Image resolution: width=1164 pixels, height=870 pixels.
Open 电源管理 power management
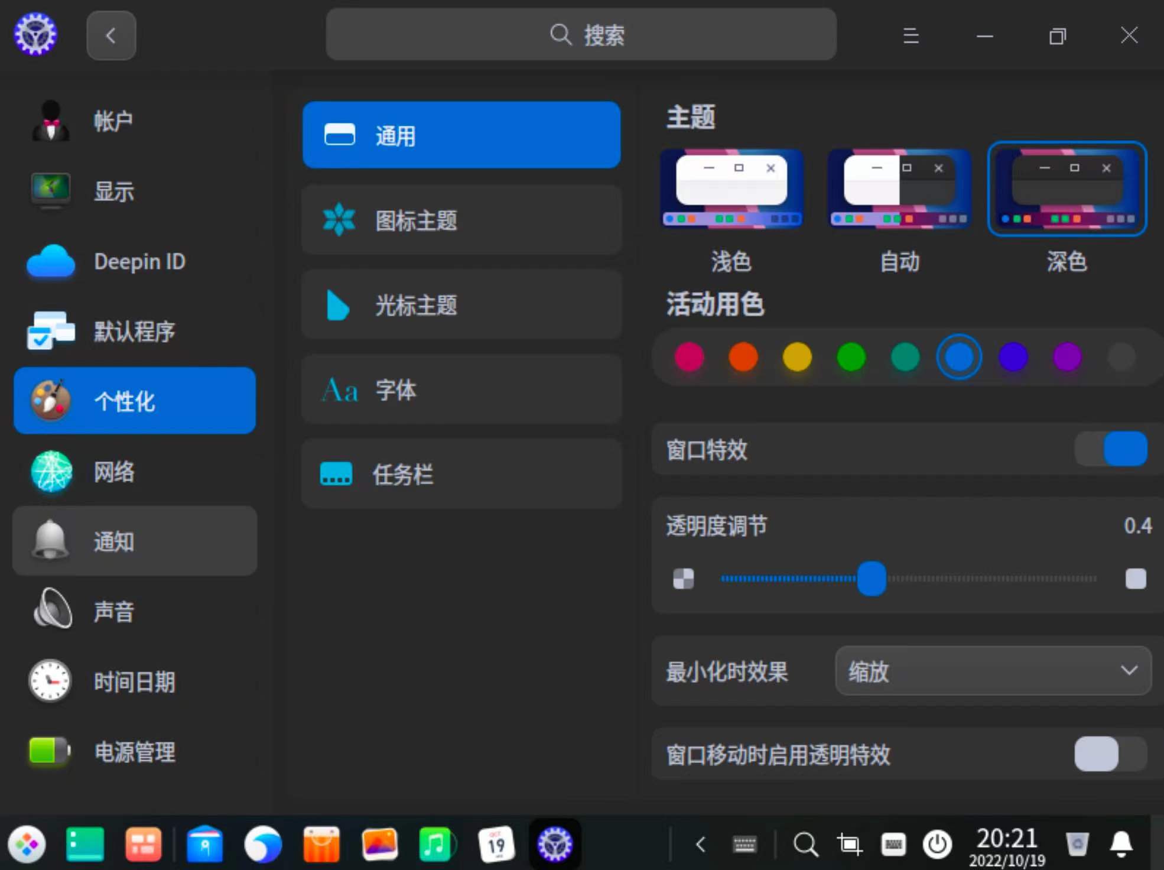click(x=134, y=751)
